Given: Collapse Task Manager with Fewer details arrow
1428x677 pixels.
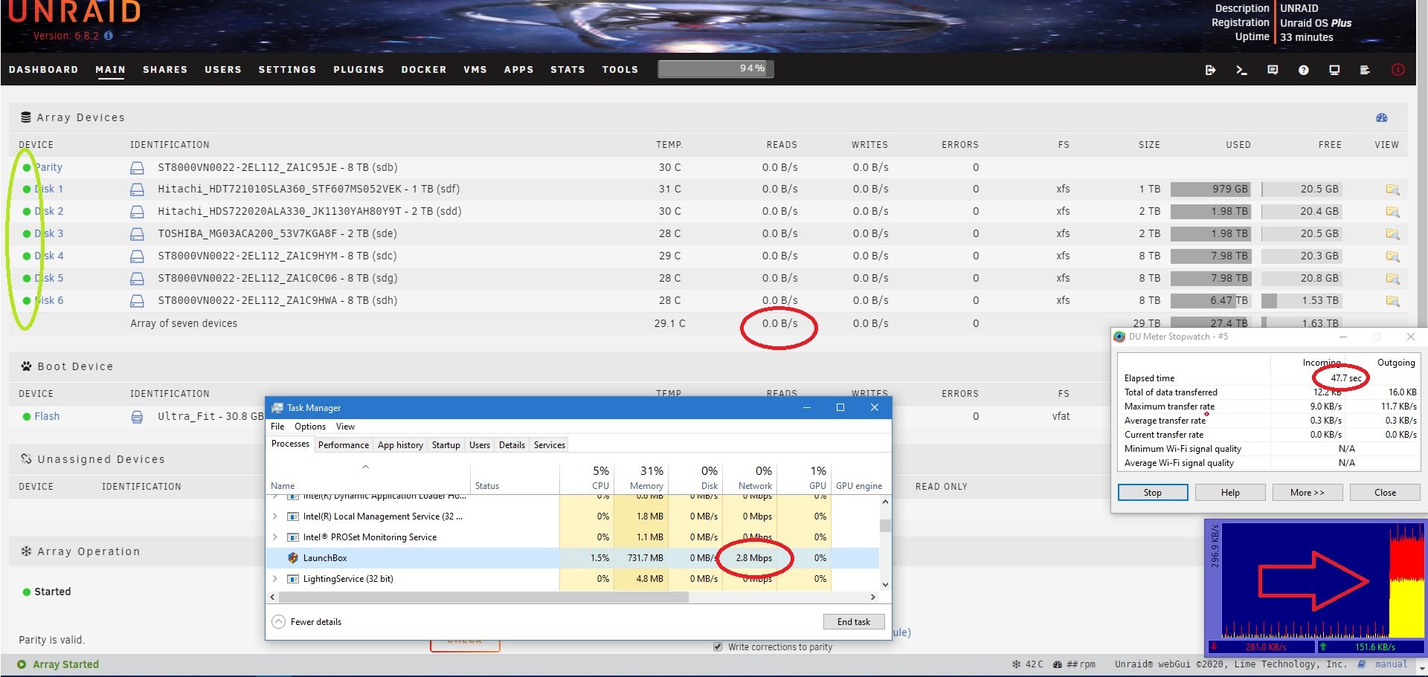Looking at the screenshot, I should pyautogui.click(x=278, y=622).
